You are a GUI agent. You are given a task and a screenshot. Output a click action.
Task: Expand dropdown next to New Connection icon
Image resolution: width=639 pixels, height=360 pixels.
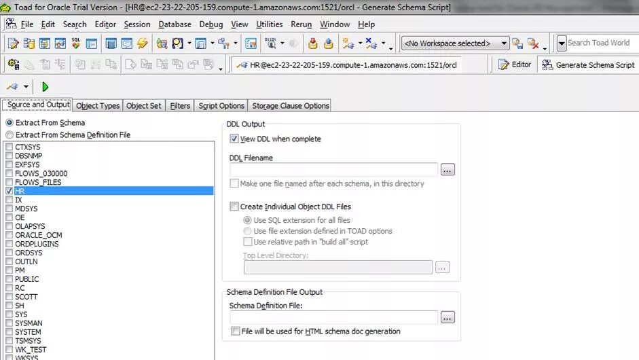360,43
